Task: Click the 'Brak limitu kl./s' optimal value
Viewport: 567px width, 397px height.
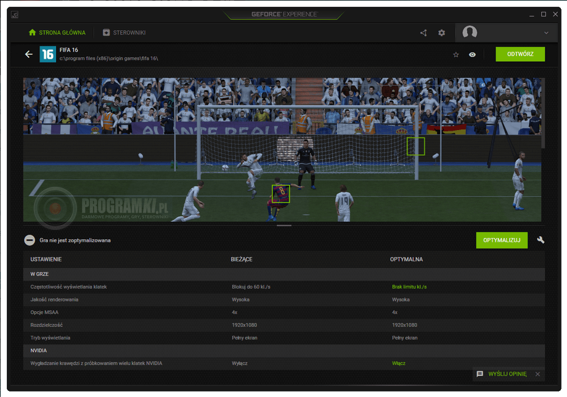Action: pyautogui.click(x=409, y=287)
